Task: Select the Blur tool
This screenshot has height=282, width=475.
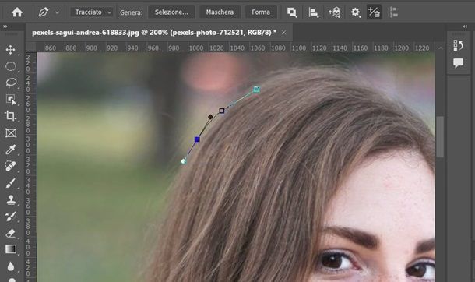Action: tap(11, 266)
